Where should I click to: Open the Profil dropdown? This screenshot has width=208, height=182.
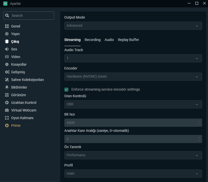point(133,174)
